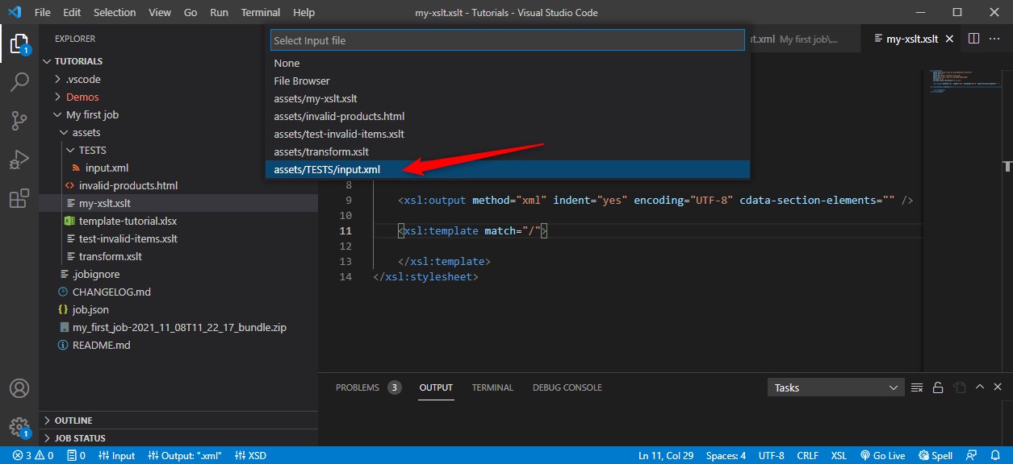Switch to the TERMINAL panel tab
1013x464 pixels.
(492, 387)
